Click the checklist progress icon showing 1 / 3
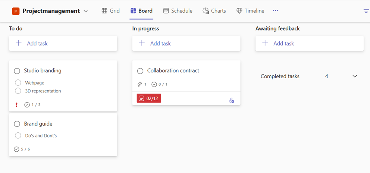Viewport: 370px width, 173px height. pyautogui.click(x=27, y=105)
